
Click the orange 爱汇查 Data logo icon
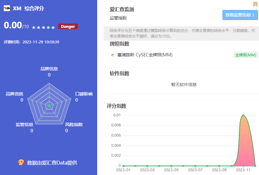coord(21,163)
